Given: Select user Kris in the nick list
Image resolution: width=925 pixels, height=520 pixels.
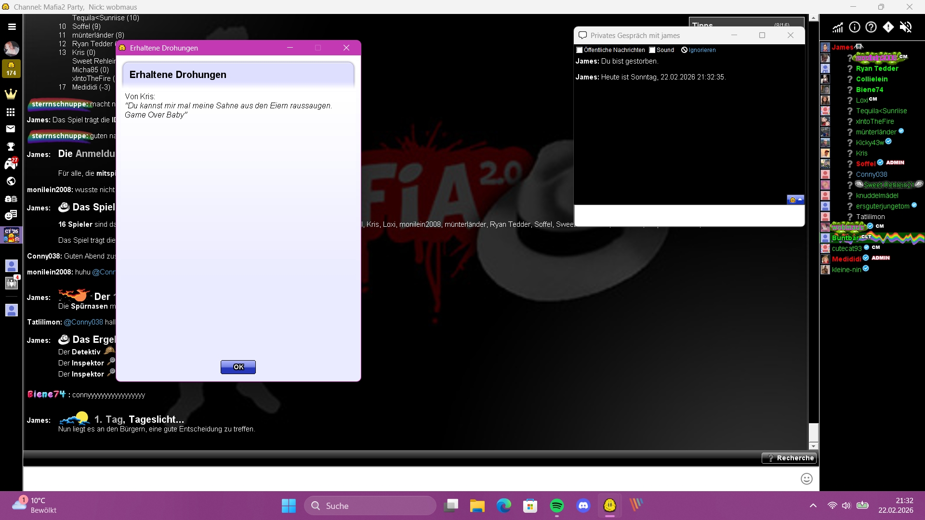Looking at the screenshot, I should click(861, 153).
